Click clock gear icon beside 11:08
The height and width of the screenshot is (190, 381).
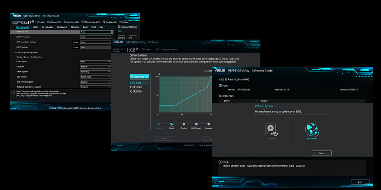(137, 49)
